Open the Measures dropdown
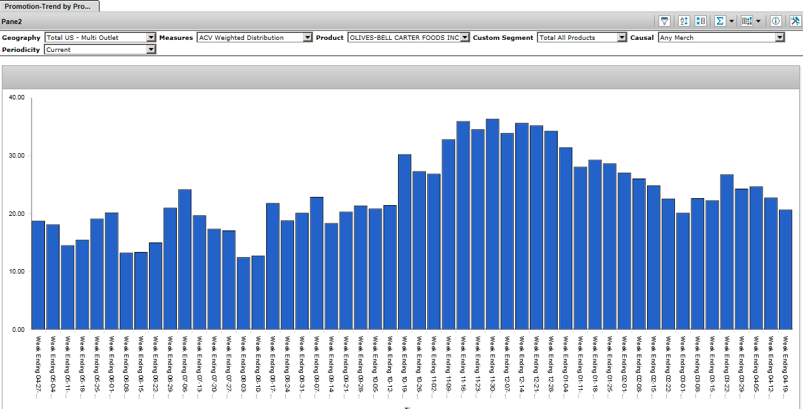 tap(307, 37)
